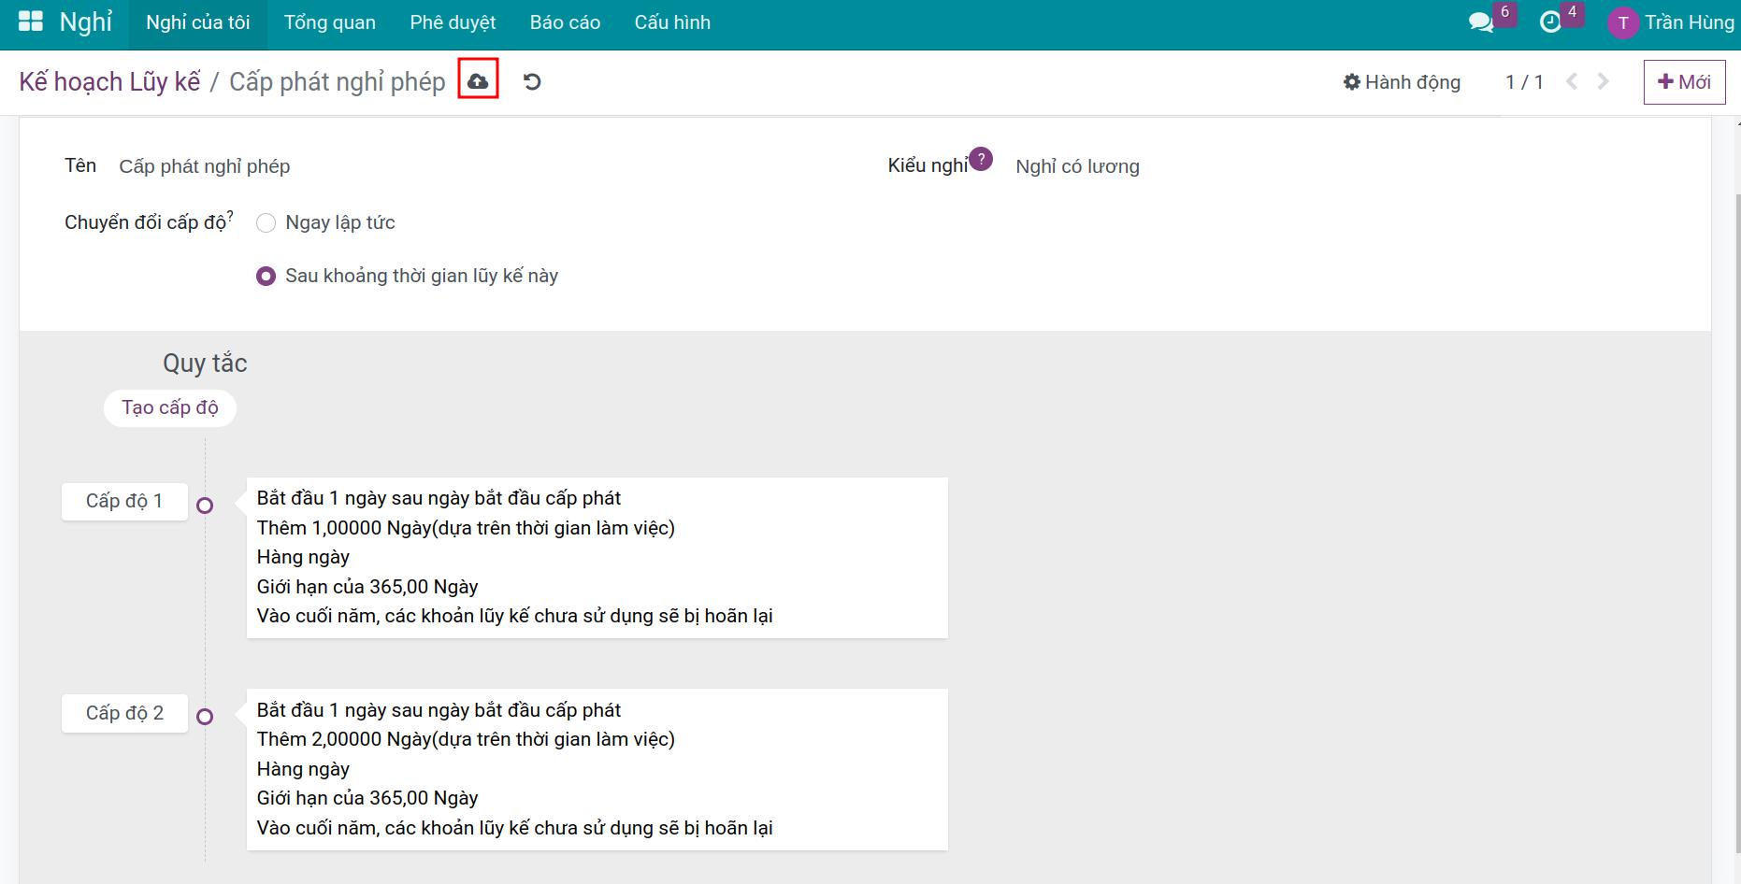Image resolution: width=1741 pixels, height=884 pixels.
Task: Open the conversations messages icon
Action: pyautogui.click(x=1480, y=22)
